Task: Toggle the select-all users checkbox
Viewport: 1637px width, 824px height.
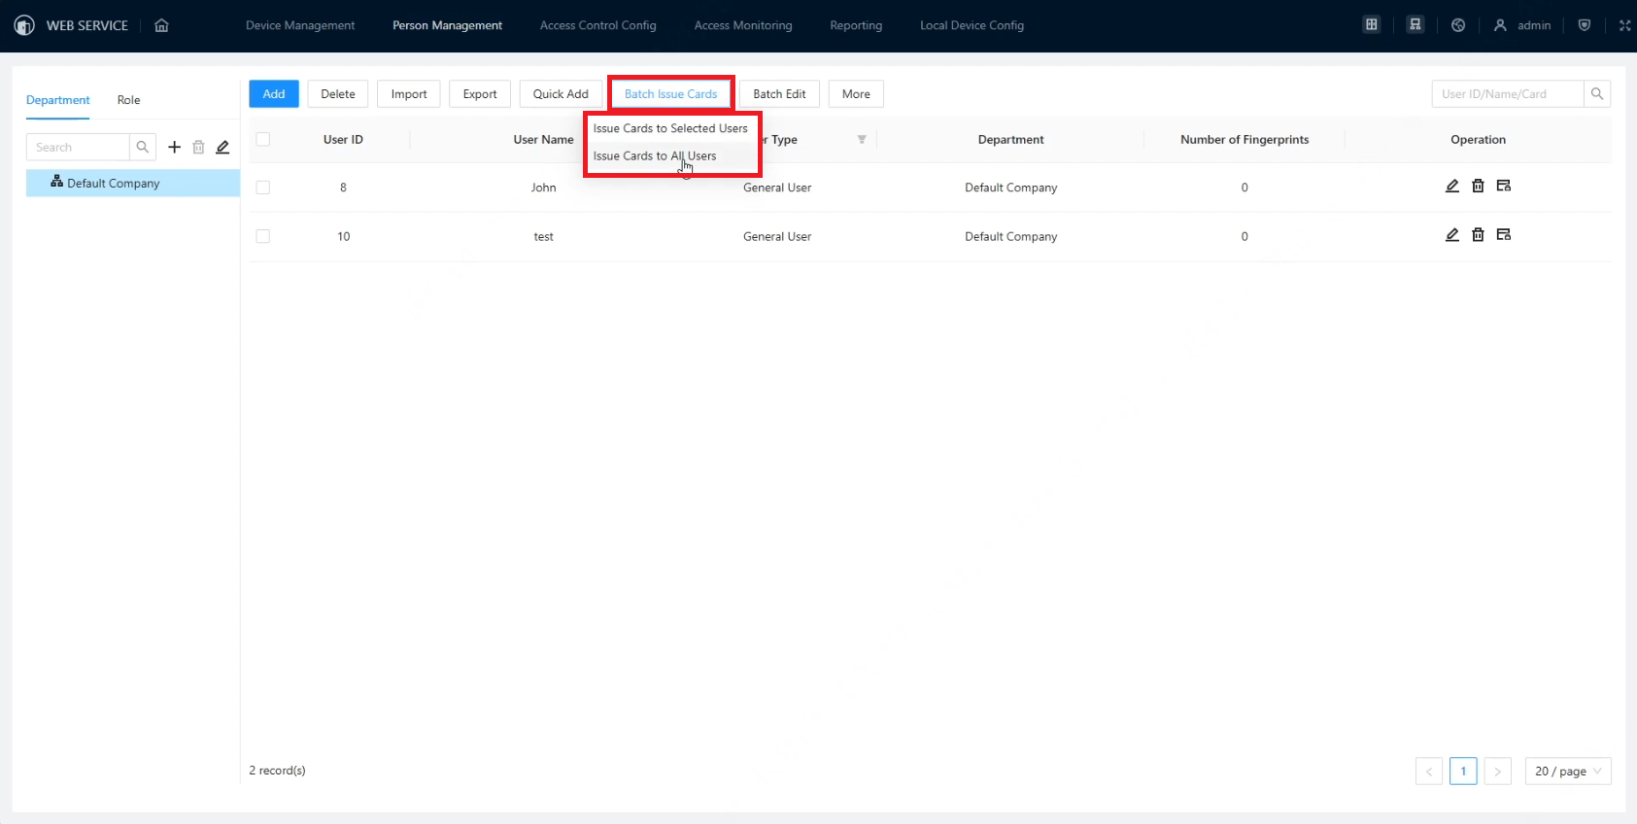Action: (x=262, y=139)
